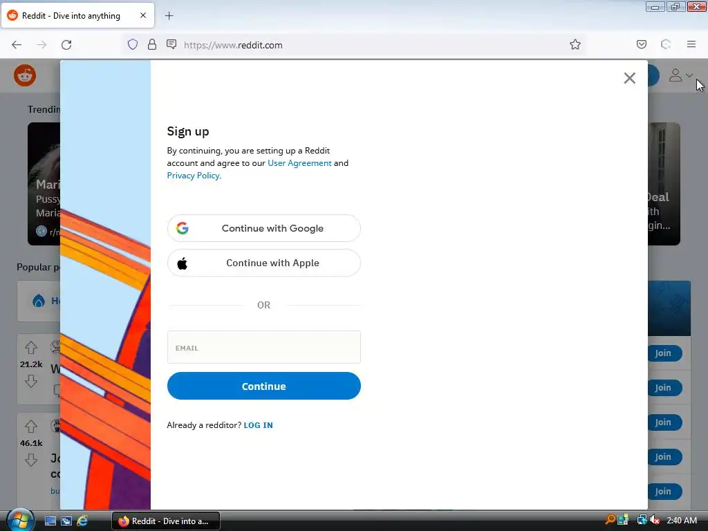This screenshot has width=708, height=531.
Task: Bookmark this page with star icon
Action: click(x=575, y=44)
